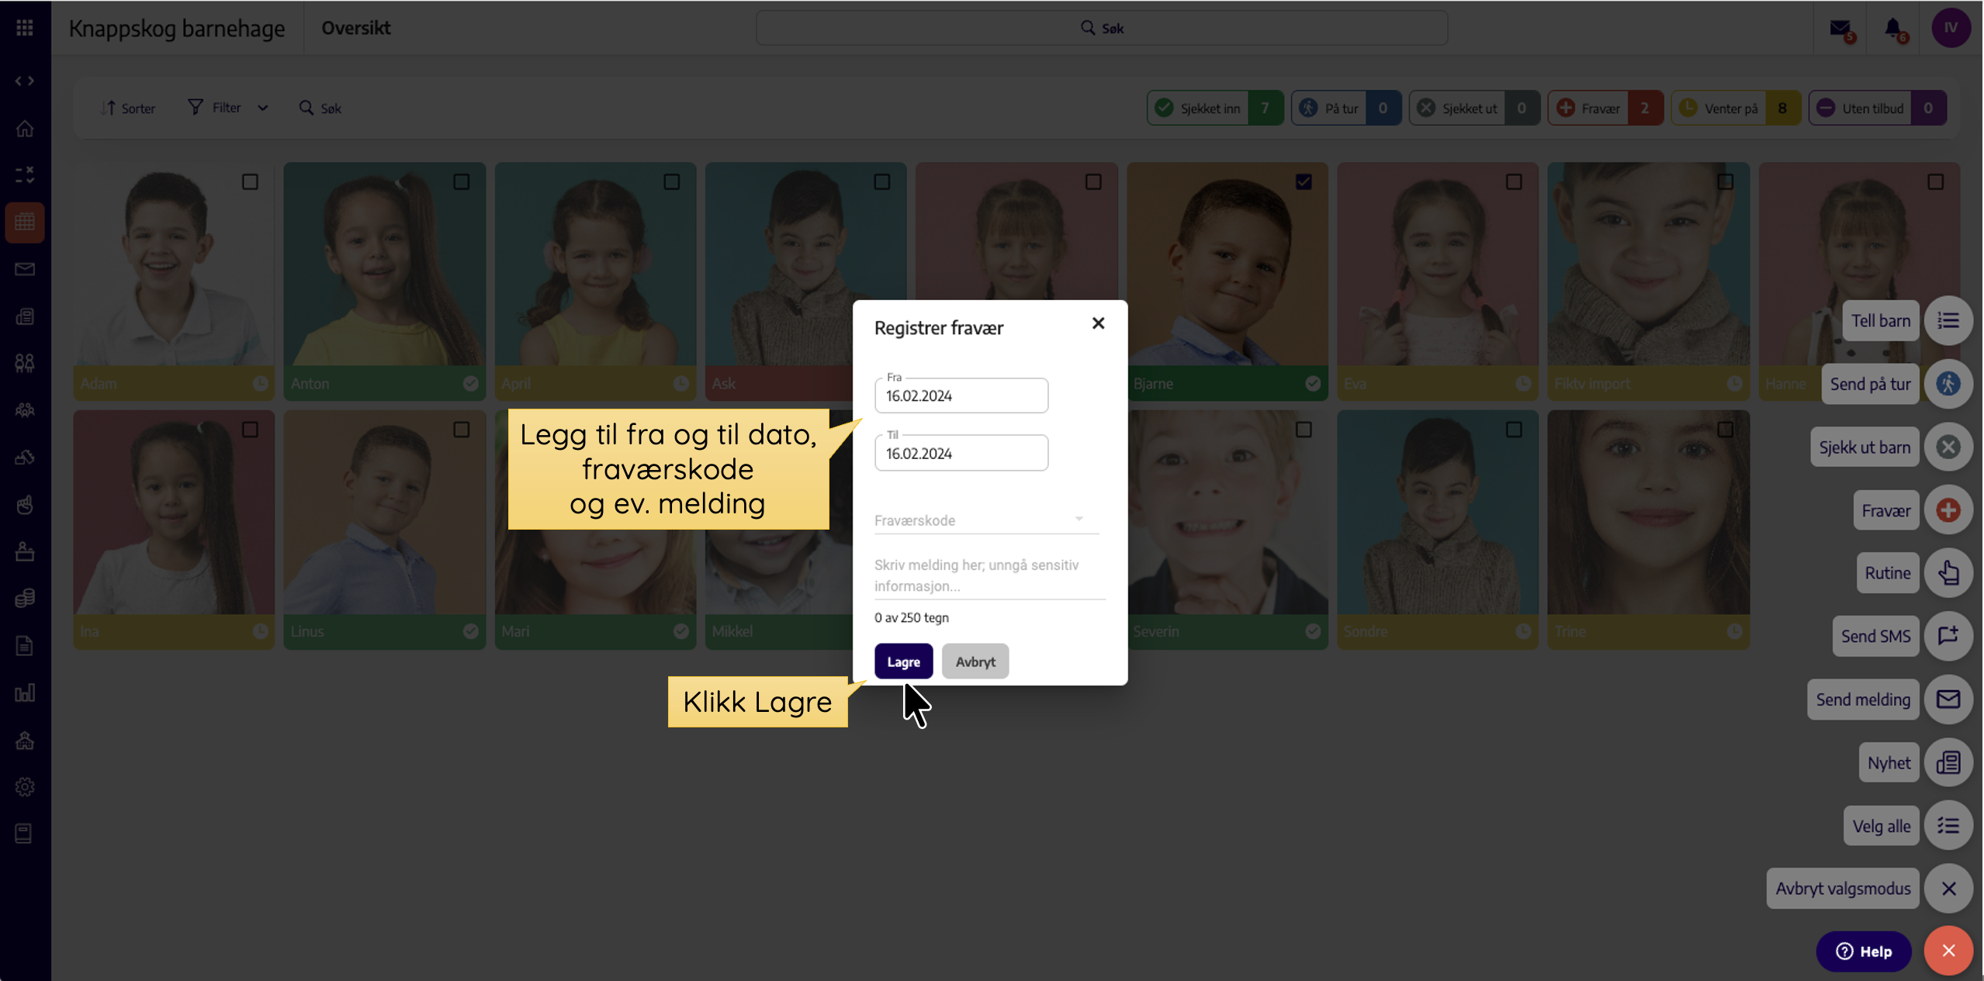Image resolution: width=1984 pixels, height=981 pixels.
Task: Toggle the sidebar collapse arrows icon
Action: point(25,81)
